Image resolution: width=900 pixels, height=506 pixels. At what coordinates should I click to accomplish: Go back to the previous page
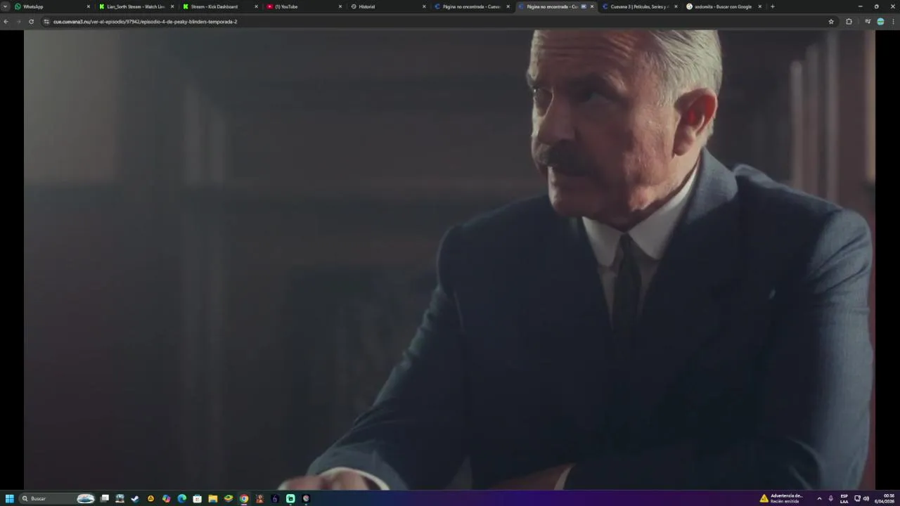tap(6, 22)
